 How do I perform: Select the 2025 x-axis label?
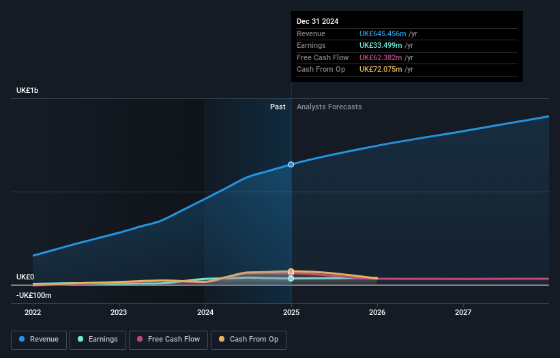(x=291, y=312)
